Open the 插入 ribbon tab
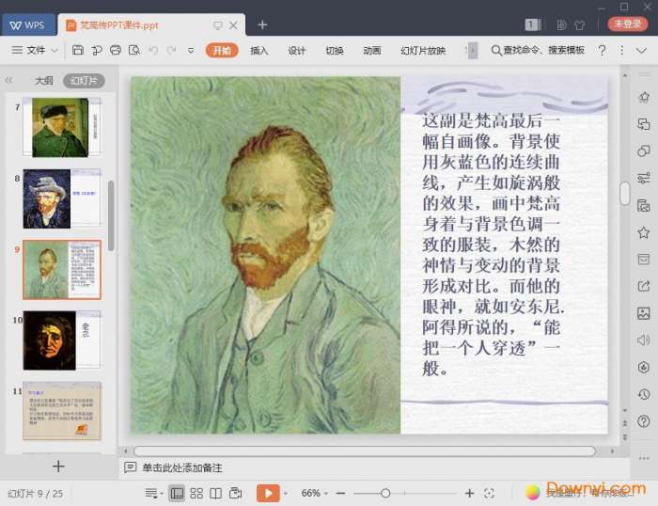 [x=258, y=50]
